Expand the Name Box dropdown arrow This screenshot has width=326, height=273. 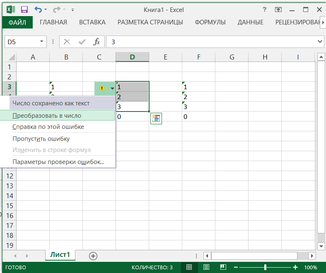pyautogui.click(x=41, y=41)
